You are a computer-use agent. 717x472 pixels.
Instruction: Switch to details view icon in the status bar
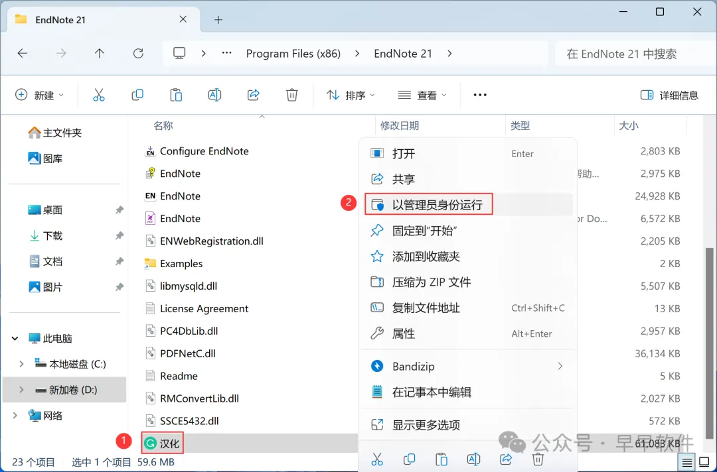click(687, 463)
